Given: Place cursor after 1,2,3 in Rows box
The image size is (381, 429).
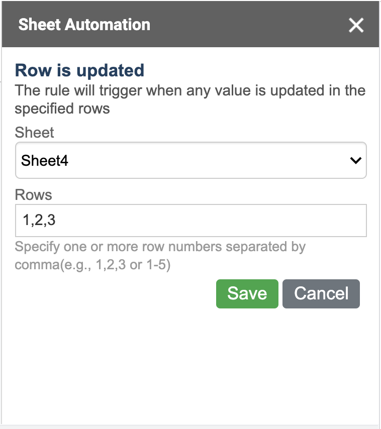Looking at the screenshot, I should point(56,220).
